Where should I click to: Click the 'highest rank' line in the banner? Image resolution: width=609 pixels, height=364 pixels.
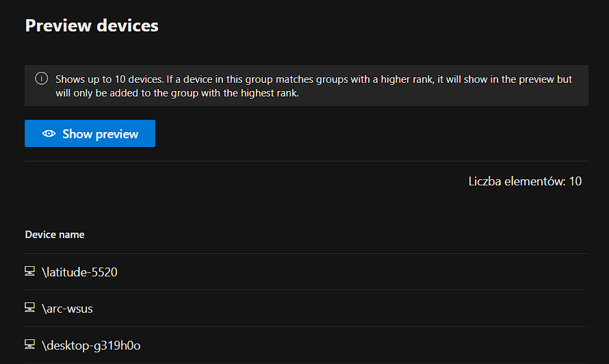pyautogui.click(x=177, y=94)
